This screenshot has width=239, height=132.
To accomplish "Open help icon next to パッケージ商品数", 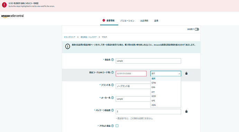I will (x=112, y=110).
